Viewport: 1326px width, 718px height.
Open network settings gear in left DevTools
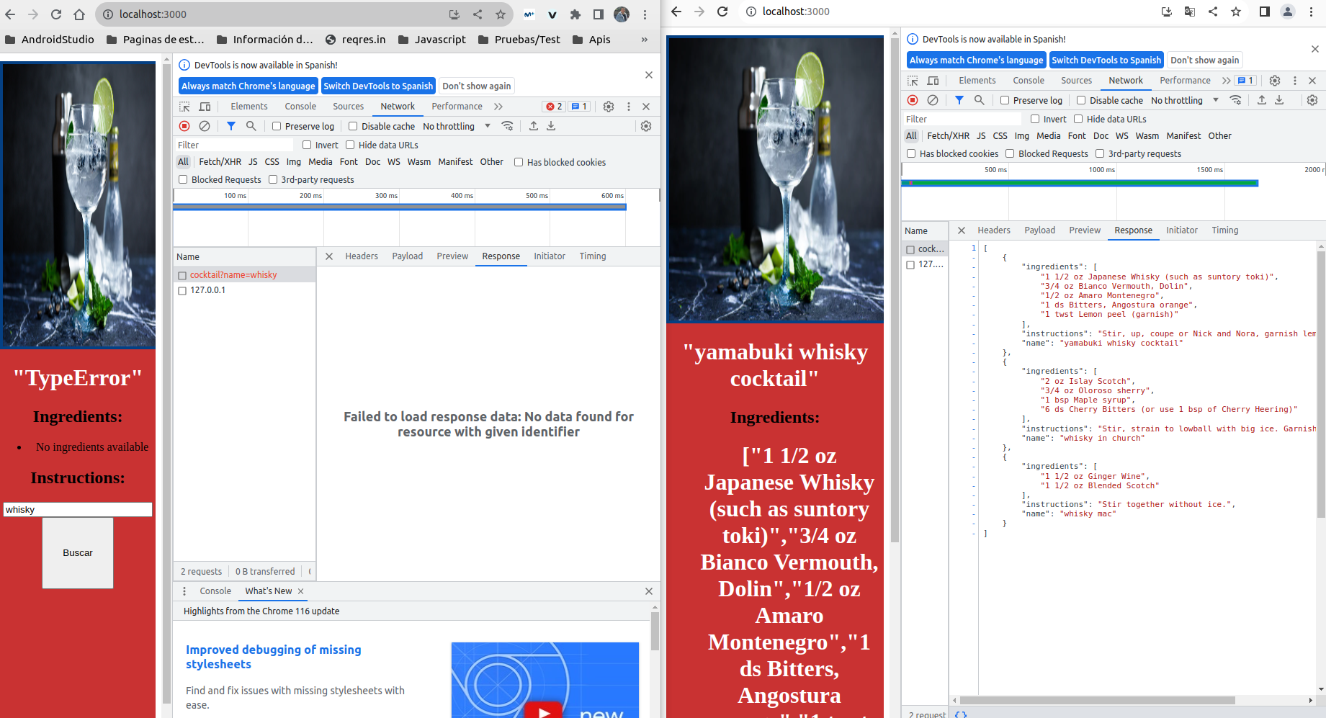[646, 126]
